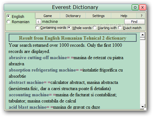Click the acid blast machine entry
This screenshot has height=117, width=153.
[28, 107]
